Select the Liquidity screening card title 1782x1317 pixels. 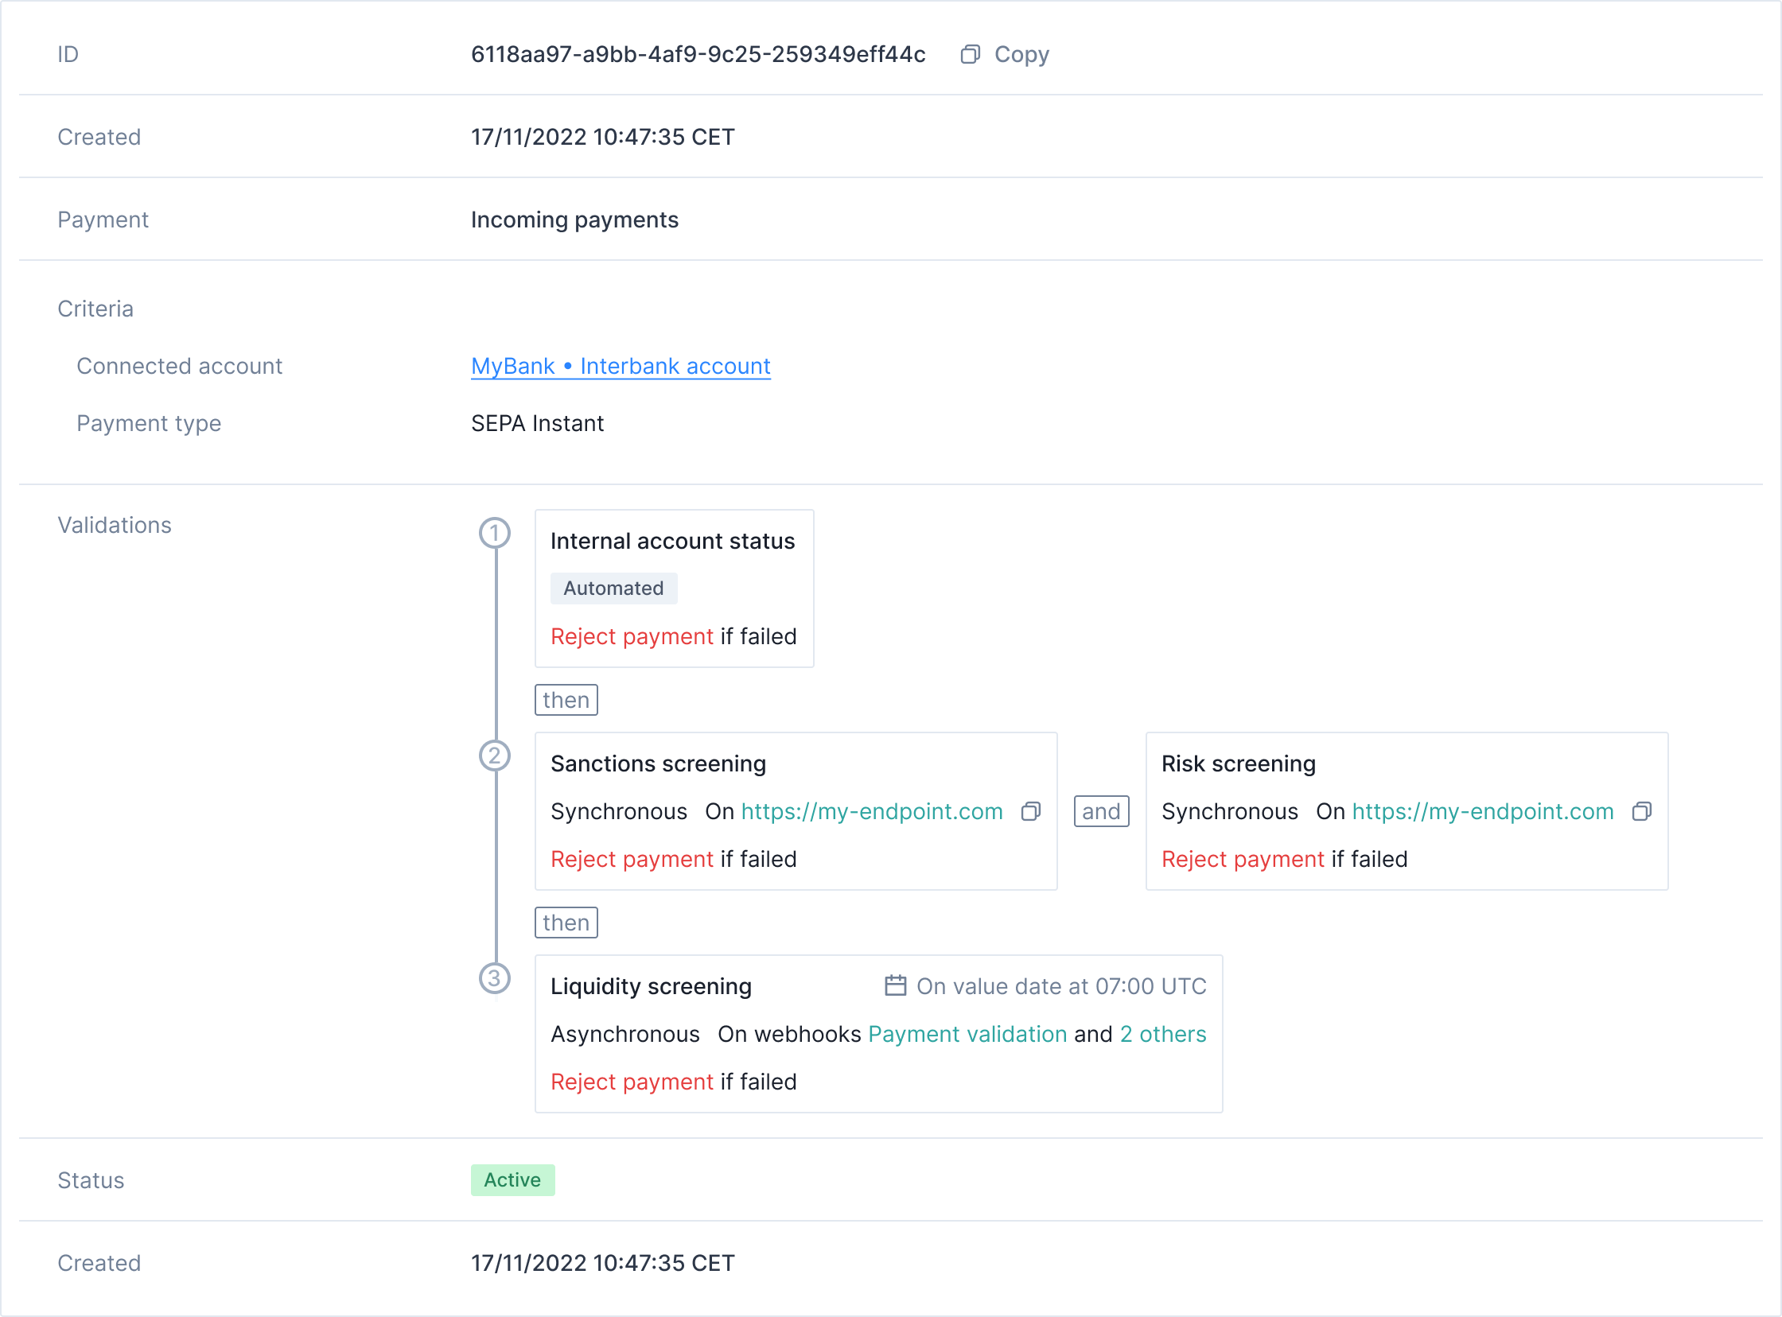[651, 986]
